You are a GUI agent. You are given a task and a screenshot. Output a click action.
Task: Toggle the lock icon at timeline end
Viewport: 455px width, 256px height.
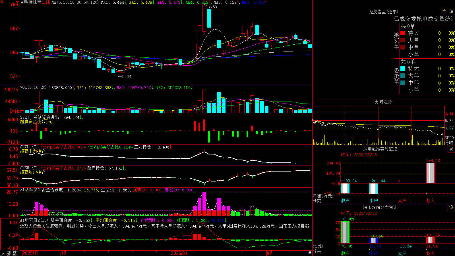tap(310, 253)
